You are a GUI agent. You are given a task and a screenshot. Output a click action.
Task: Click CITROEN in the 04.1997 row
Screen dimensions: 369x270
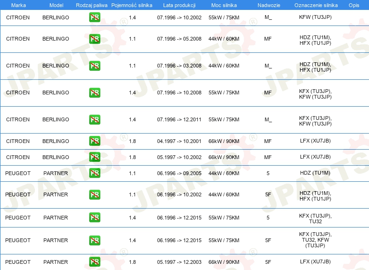coord(18,141)
